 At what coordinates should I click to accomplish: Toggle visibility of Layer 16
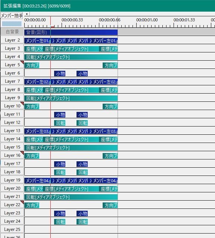(x=12, y=155)
